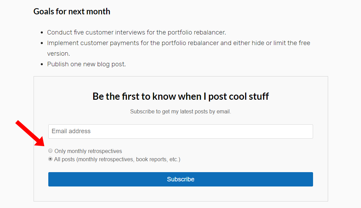
Task: Click the bullet dot before 'Conduct five'
Action: click(42, 32)
